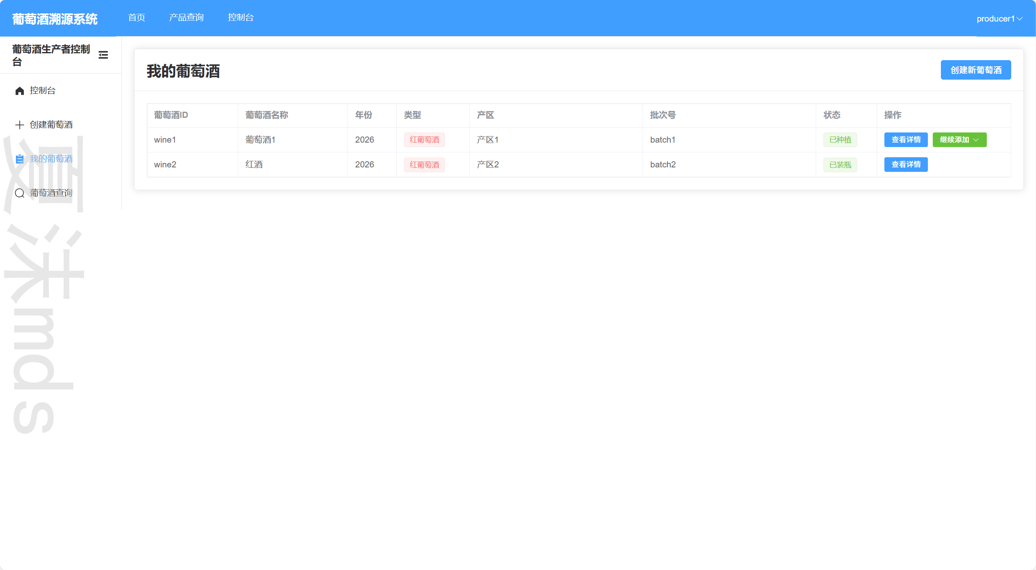Click the 红葡萄酒 type tag for wine2

[x=424, y=165]
